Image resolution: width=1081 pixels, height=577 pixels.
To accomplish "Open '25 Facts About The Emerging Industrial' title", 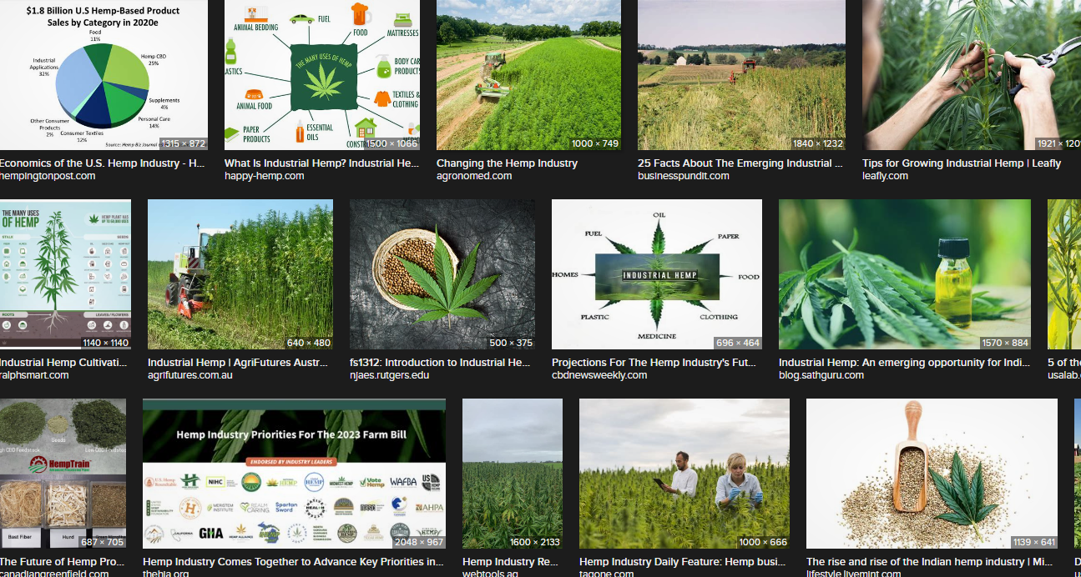I will (740, 163).
